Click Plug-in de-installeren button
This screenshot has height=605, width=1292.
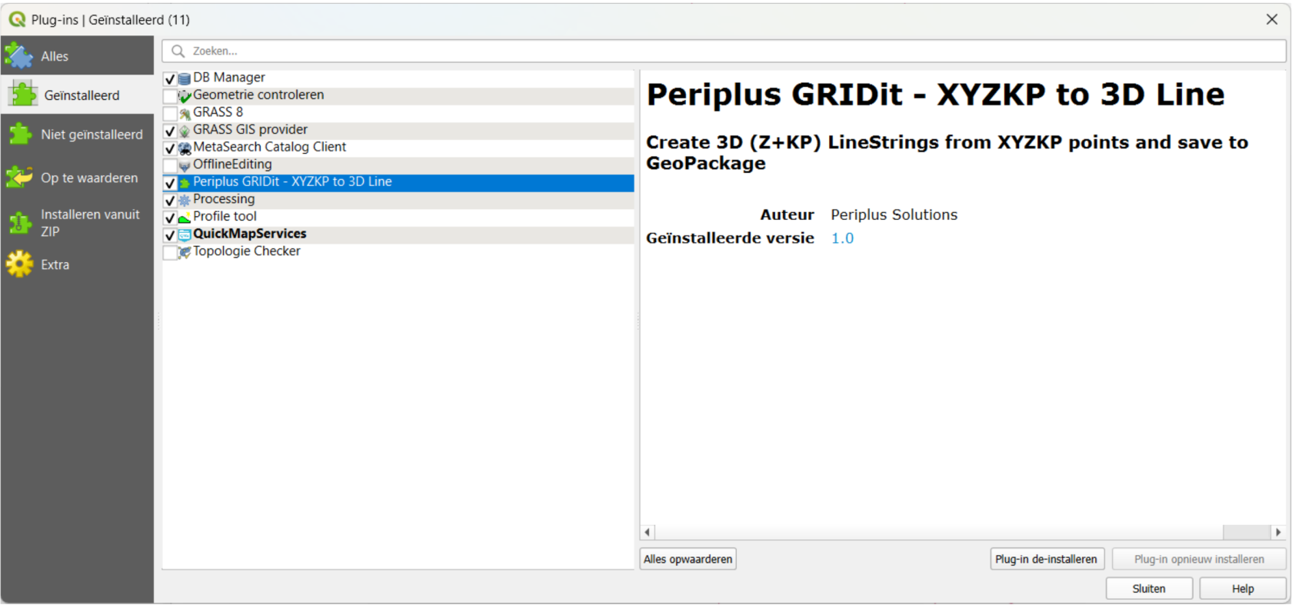coord(1046,559)
